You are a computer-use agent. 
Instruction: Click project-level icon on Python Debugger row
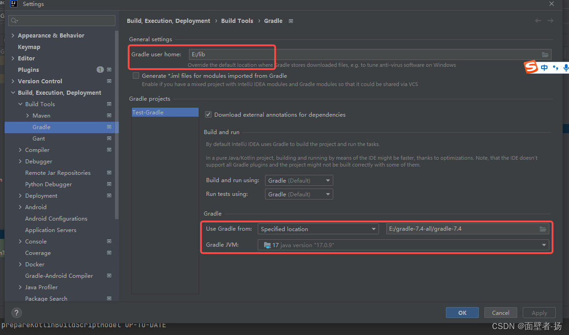109,184
